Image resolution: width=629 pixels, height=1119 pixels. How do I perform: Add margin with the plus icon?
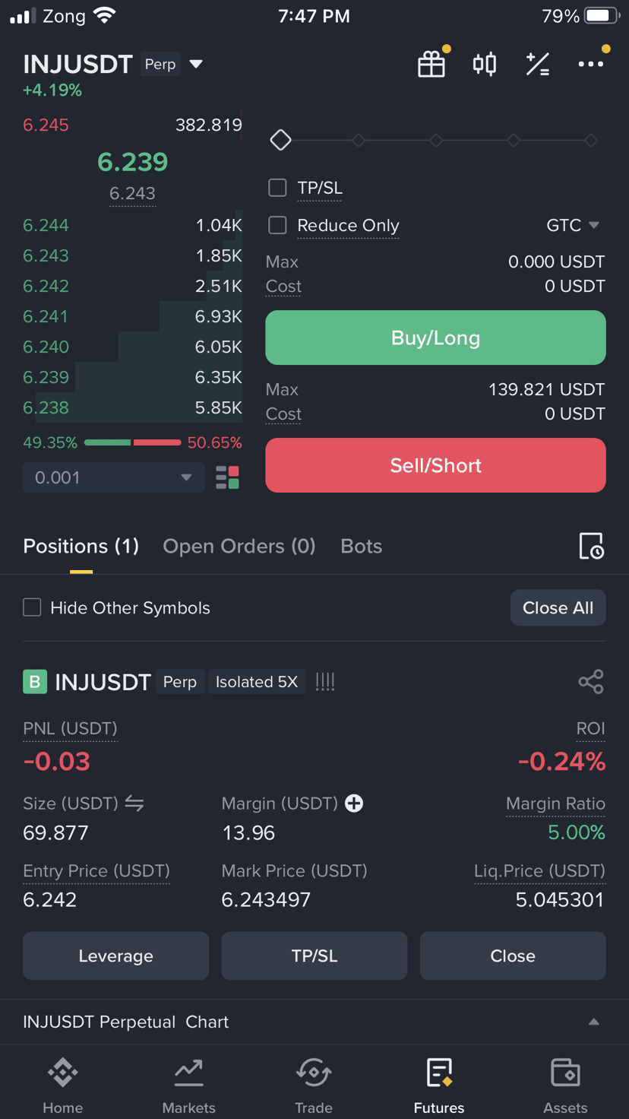pyautogui.click(x=354, y=804)
